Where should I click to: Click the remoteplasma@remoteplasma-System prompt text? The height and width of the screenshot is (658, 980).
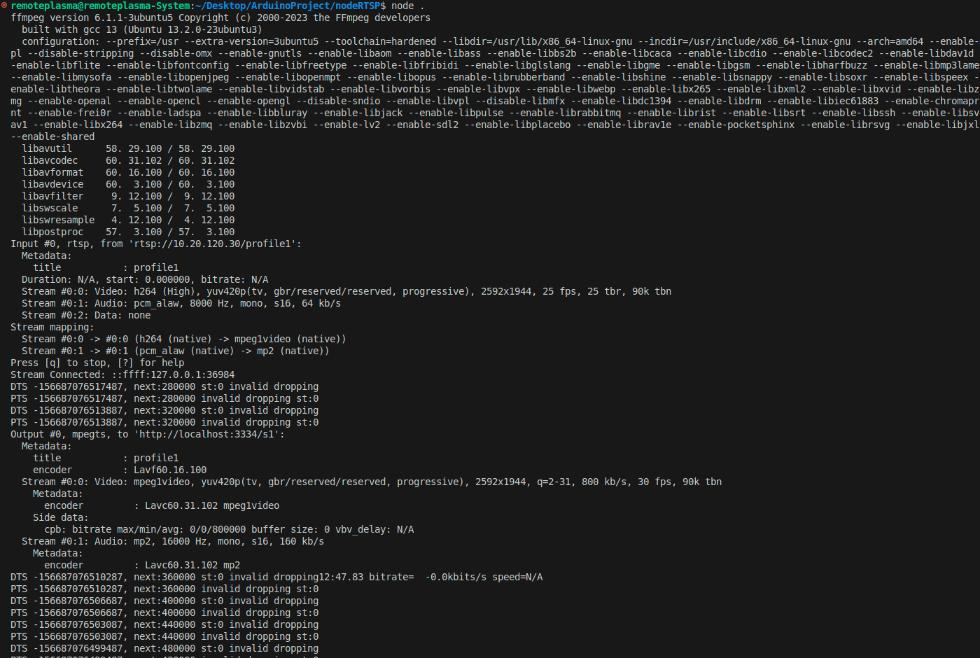[100, 6]
